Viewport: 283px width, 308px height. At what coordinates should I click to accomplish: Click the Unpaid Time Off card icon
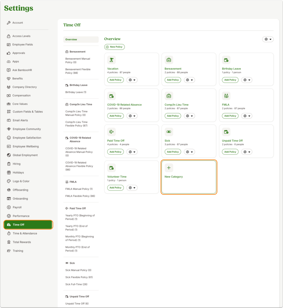point(226,132)
